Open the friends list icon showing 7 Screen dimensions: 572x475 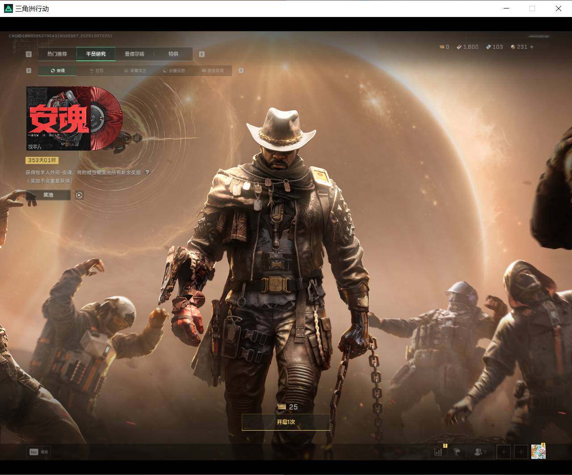[x=479, y=452]
